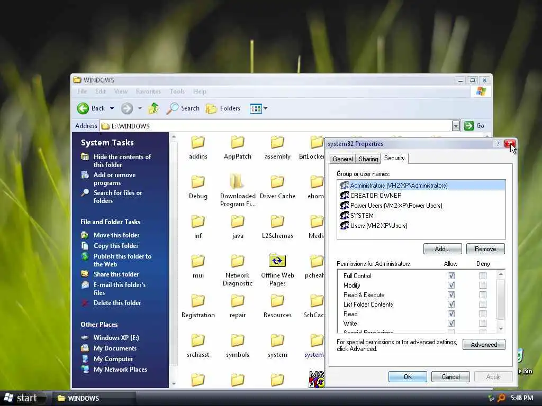Go back with the Back arrow icon
The height and width of the screenshot is (406, 542).
83,108
